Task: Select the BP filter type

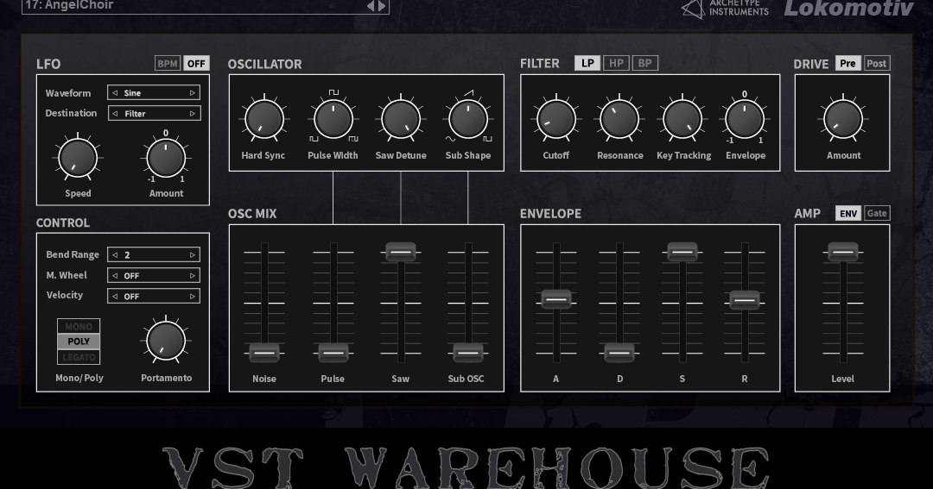Action: tap(644, 63)
